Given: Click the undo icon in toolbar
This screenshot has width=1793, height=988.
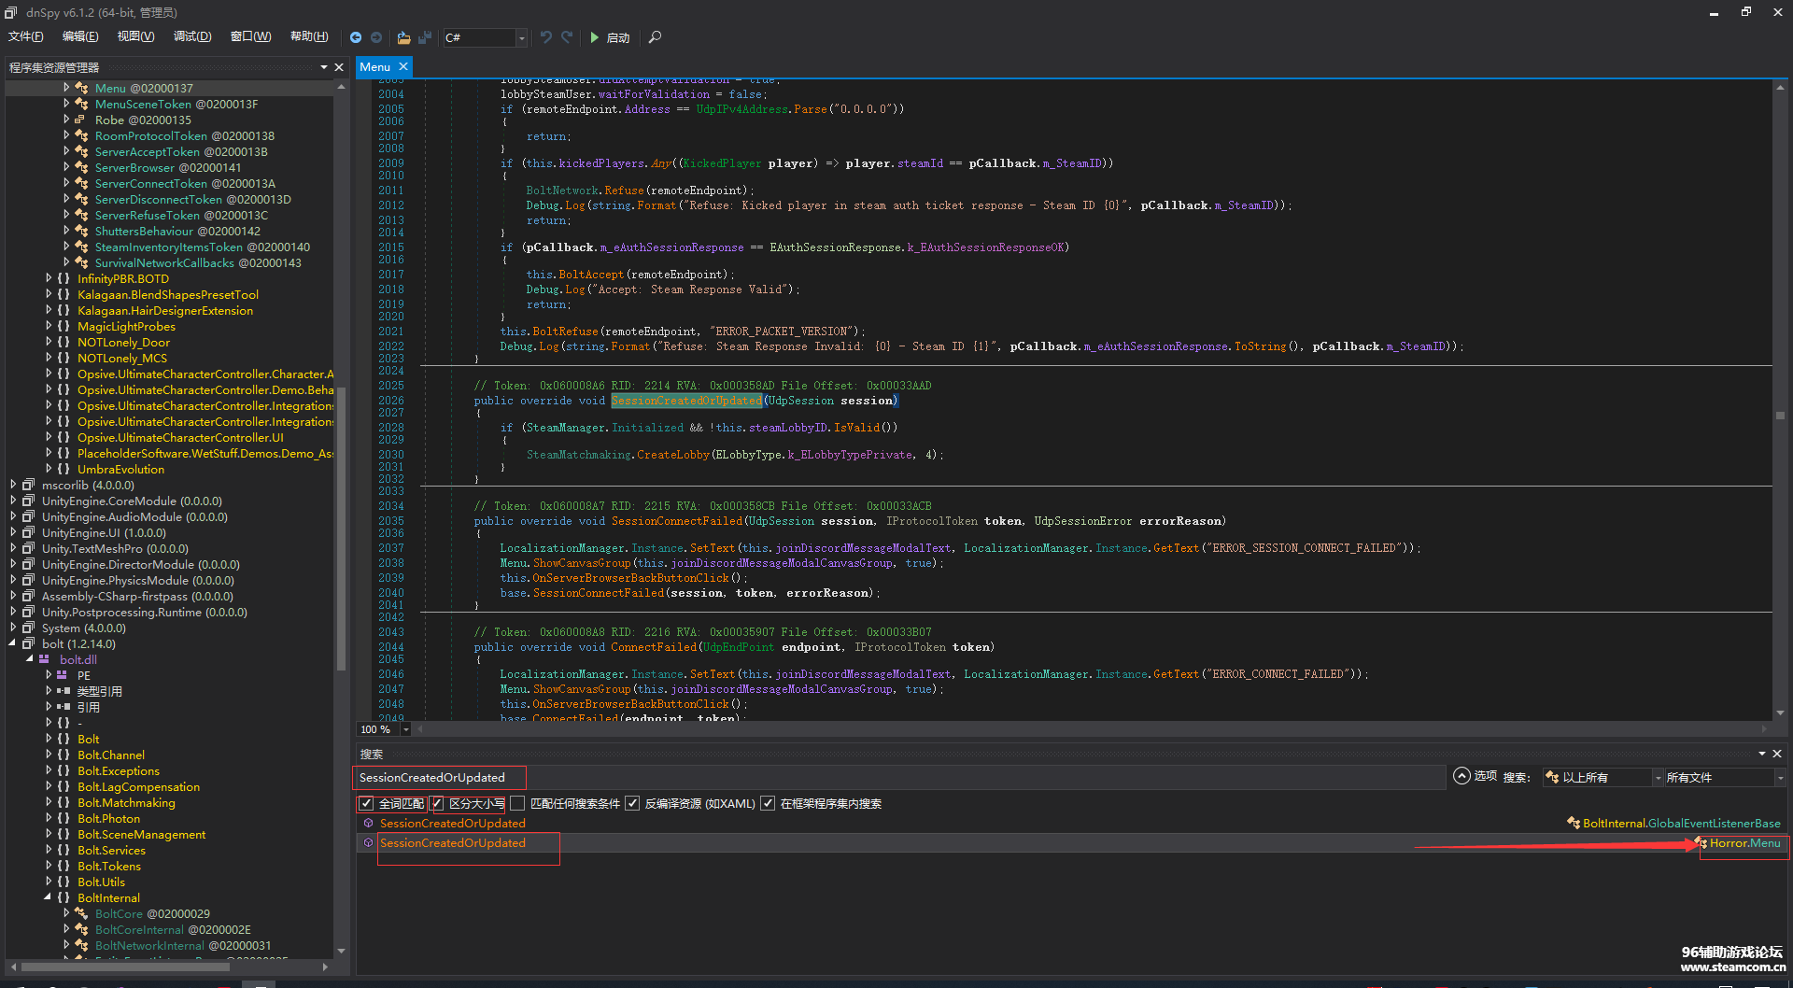Looking at the screenshot, I should tap(546, 37).
